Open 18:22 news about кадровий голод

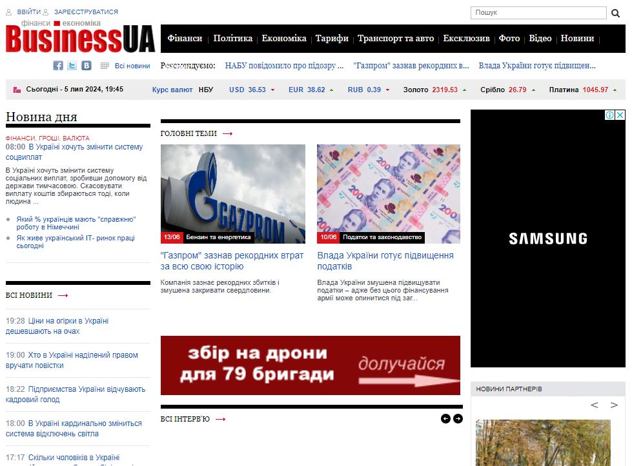click(76, 394)
